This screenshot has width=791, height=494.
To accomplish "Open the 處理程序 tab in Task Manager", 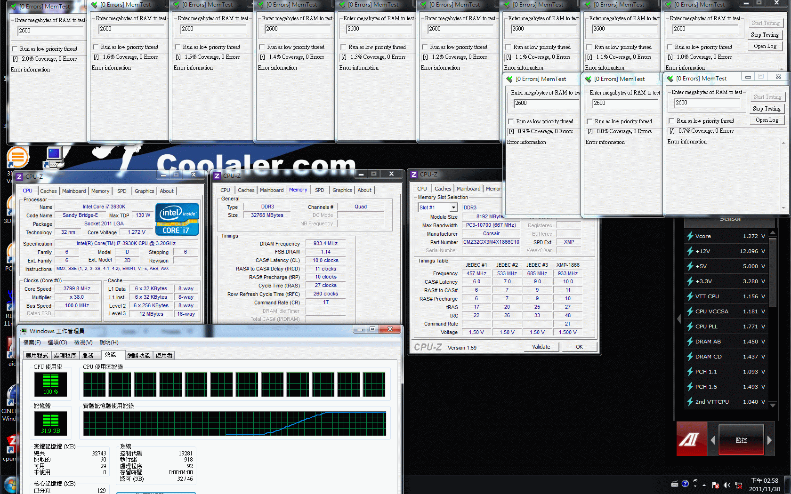I will click(65, 355).
